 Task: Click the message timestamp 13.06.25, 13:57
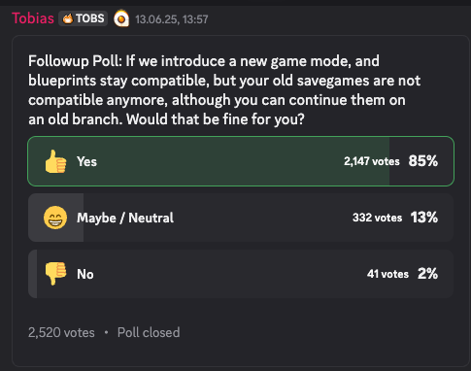click(x=172, y=19)
